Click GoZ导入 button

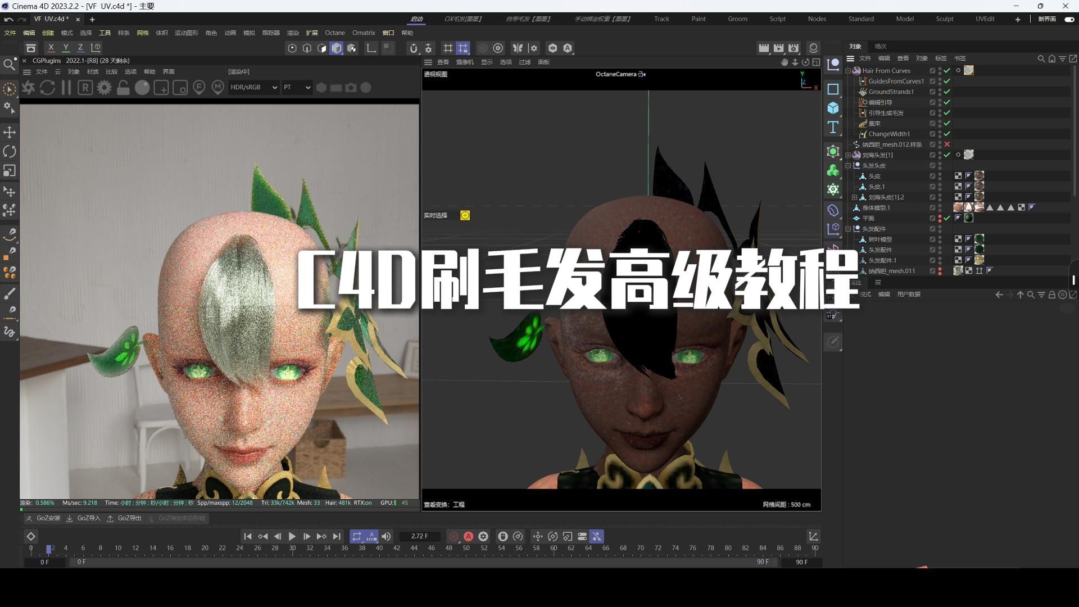coord(84,518)
